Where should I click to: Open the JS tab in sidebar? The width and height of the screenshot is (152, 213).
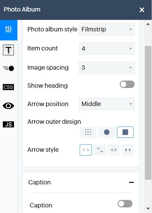click(x=8, y=124)
